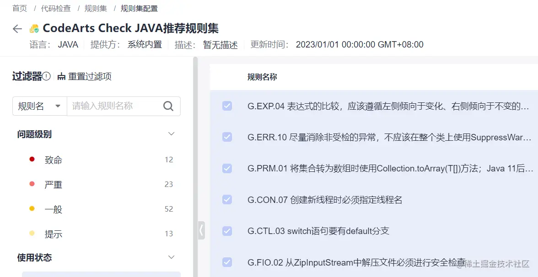Viewport: 538px width, 277px height.
Task: Click the sidebar vertical scrollbar
Action: (195, 166)
